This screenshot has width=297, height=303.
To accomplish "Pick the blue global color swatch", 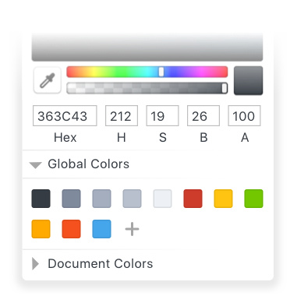I will click(x=101, y=229).
